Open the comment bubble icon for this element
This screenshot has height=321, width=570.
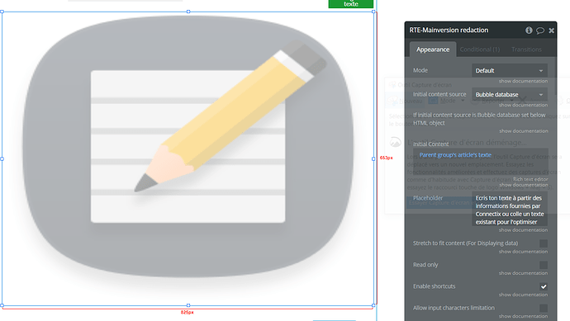pyautogui.click(x=540, y=31)
